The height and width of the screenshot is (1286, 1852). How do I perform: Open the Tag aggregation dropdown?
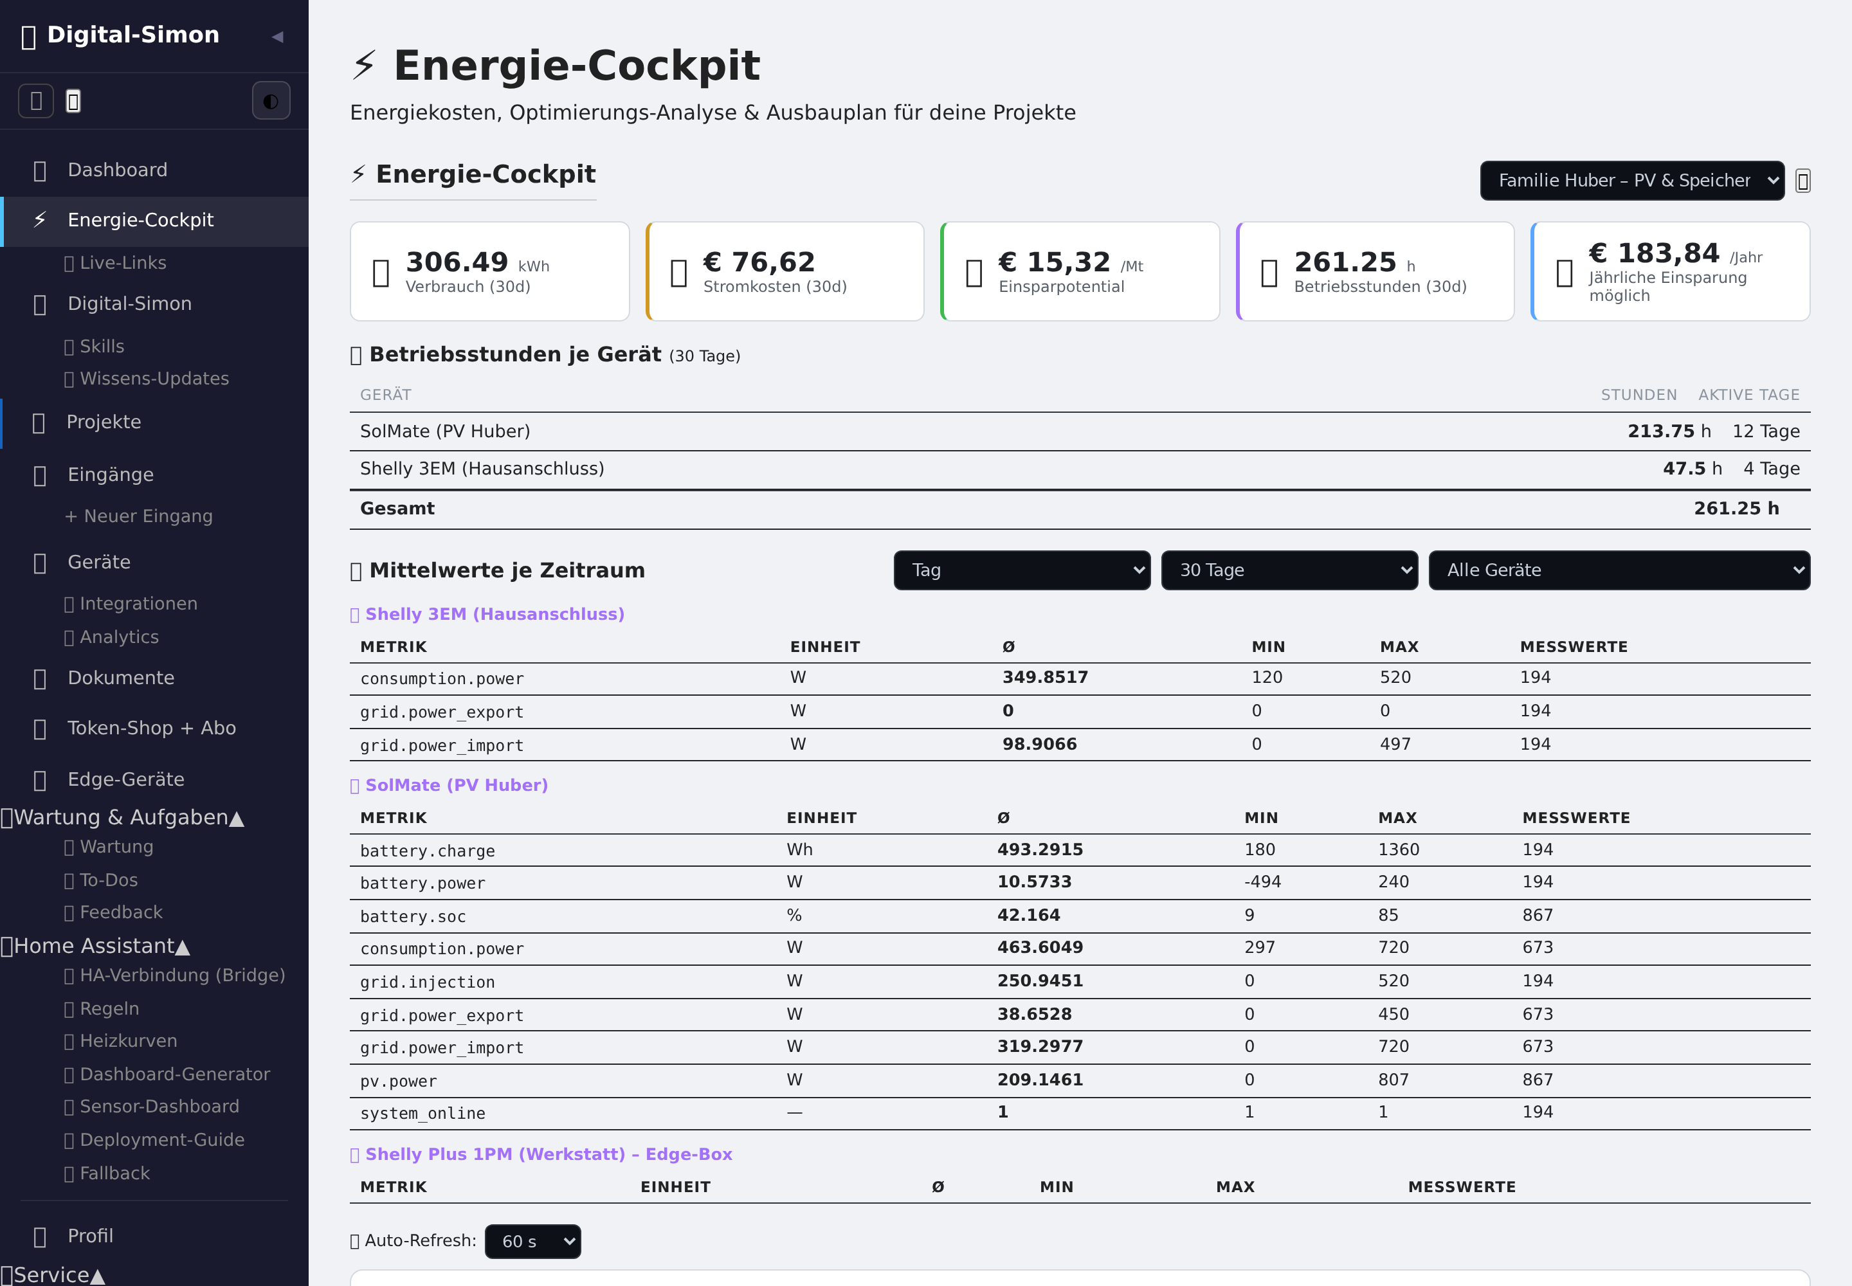pyautogui.click(x=1022, y=570)
